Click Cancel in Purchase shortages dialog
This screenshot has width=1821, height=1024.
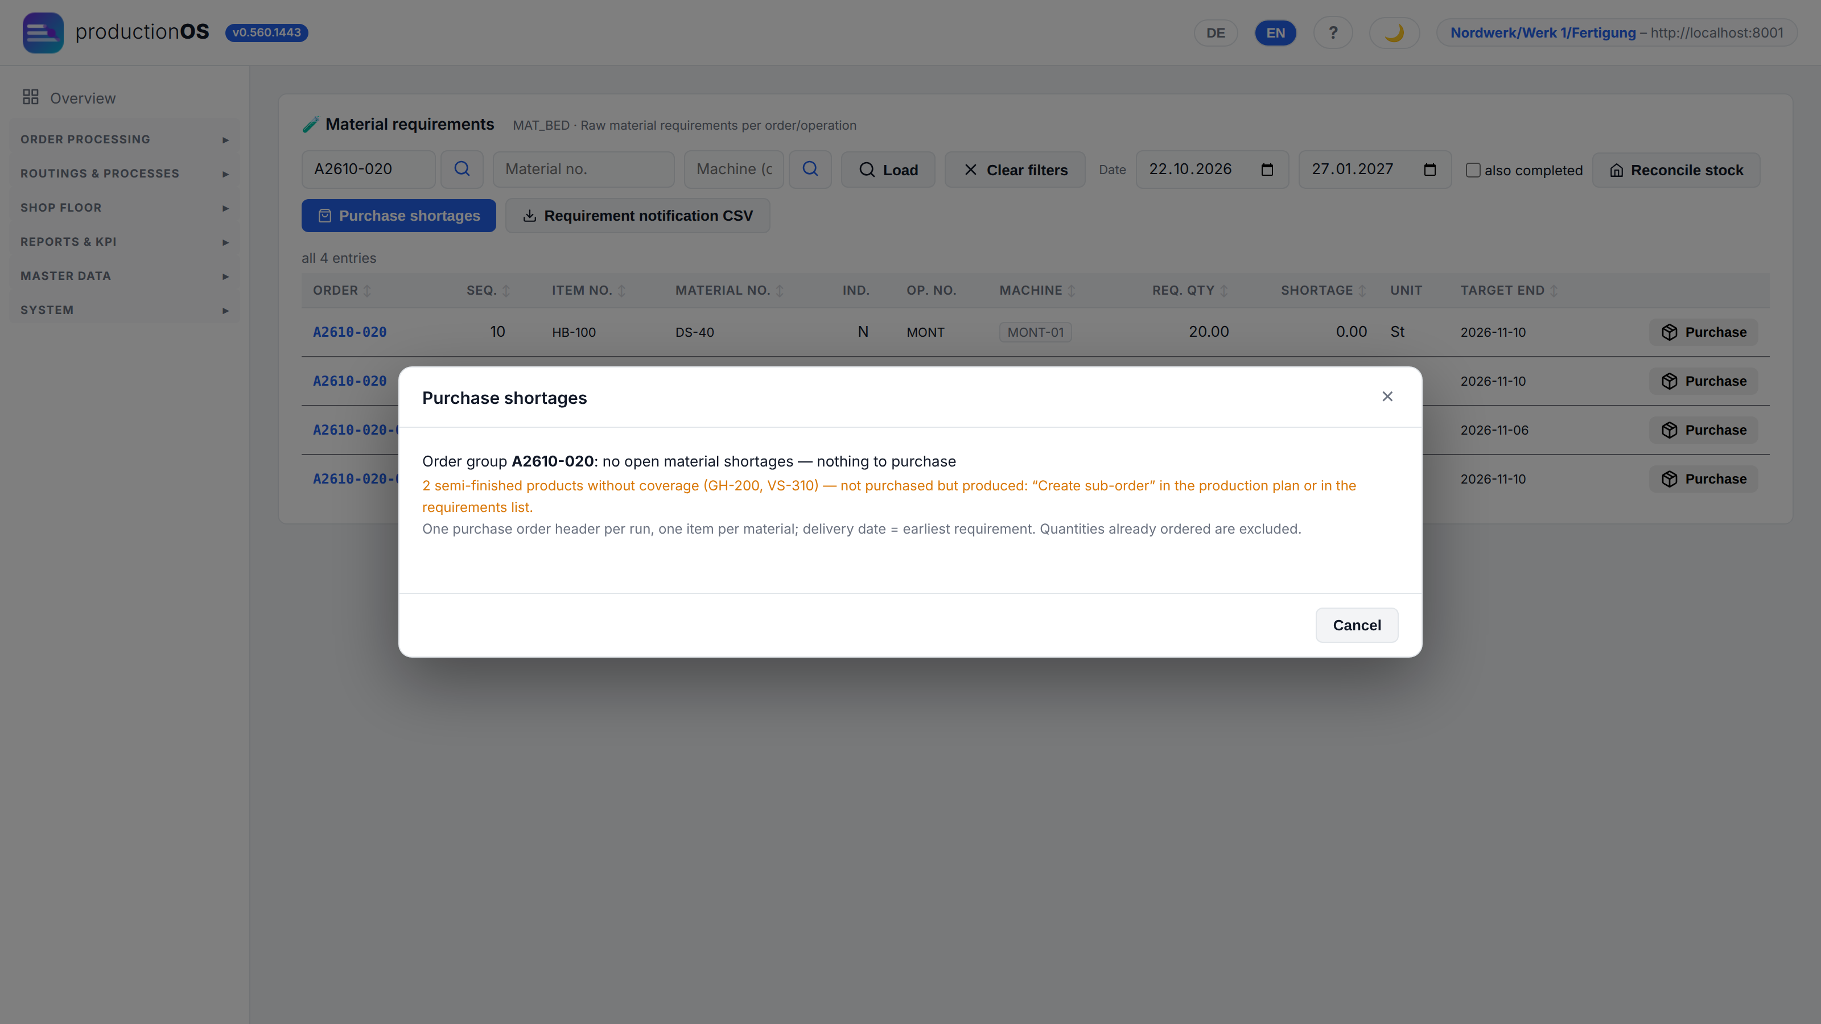point(1356,625)
